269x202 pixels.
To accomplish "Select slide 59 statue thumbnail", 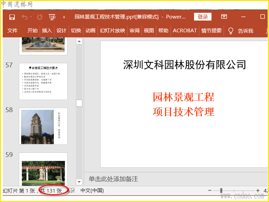I will click(x=43, y=169).
